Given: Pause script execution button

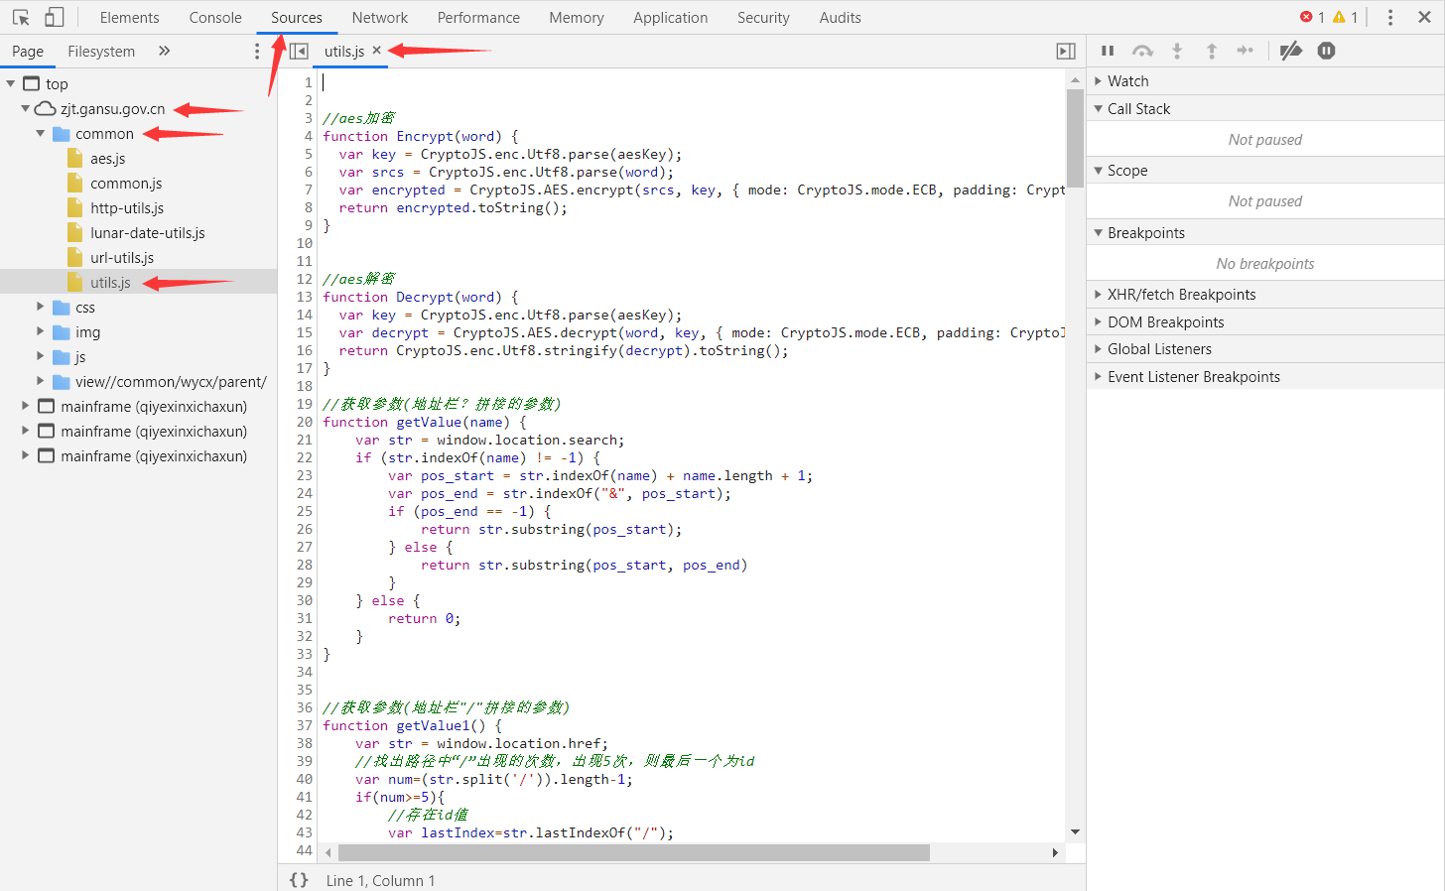Looking at the screenshot, I should pos(1108,51).
